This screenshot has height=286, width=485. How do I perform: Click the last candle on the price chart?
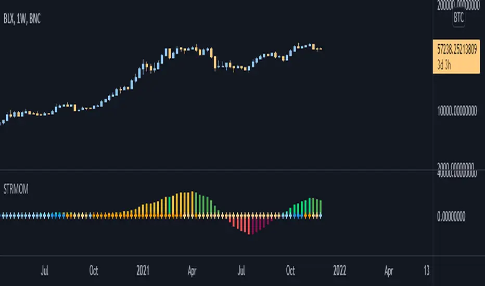(x=321, y=49)
